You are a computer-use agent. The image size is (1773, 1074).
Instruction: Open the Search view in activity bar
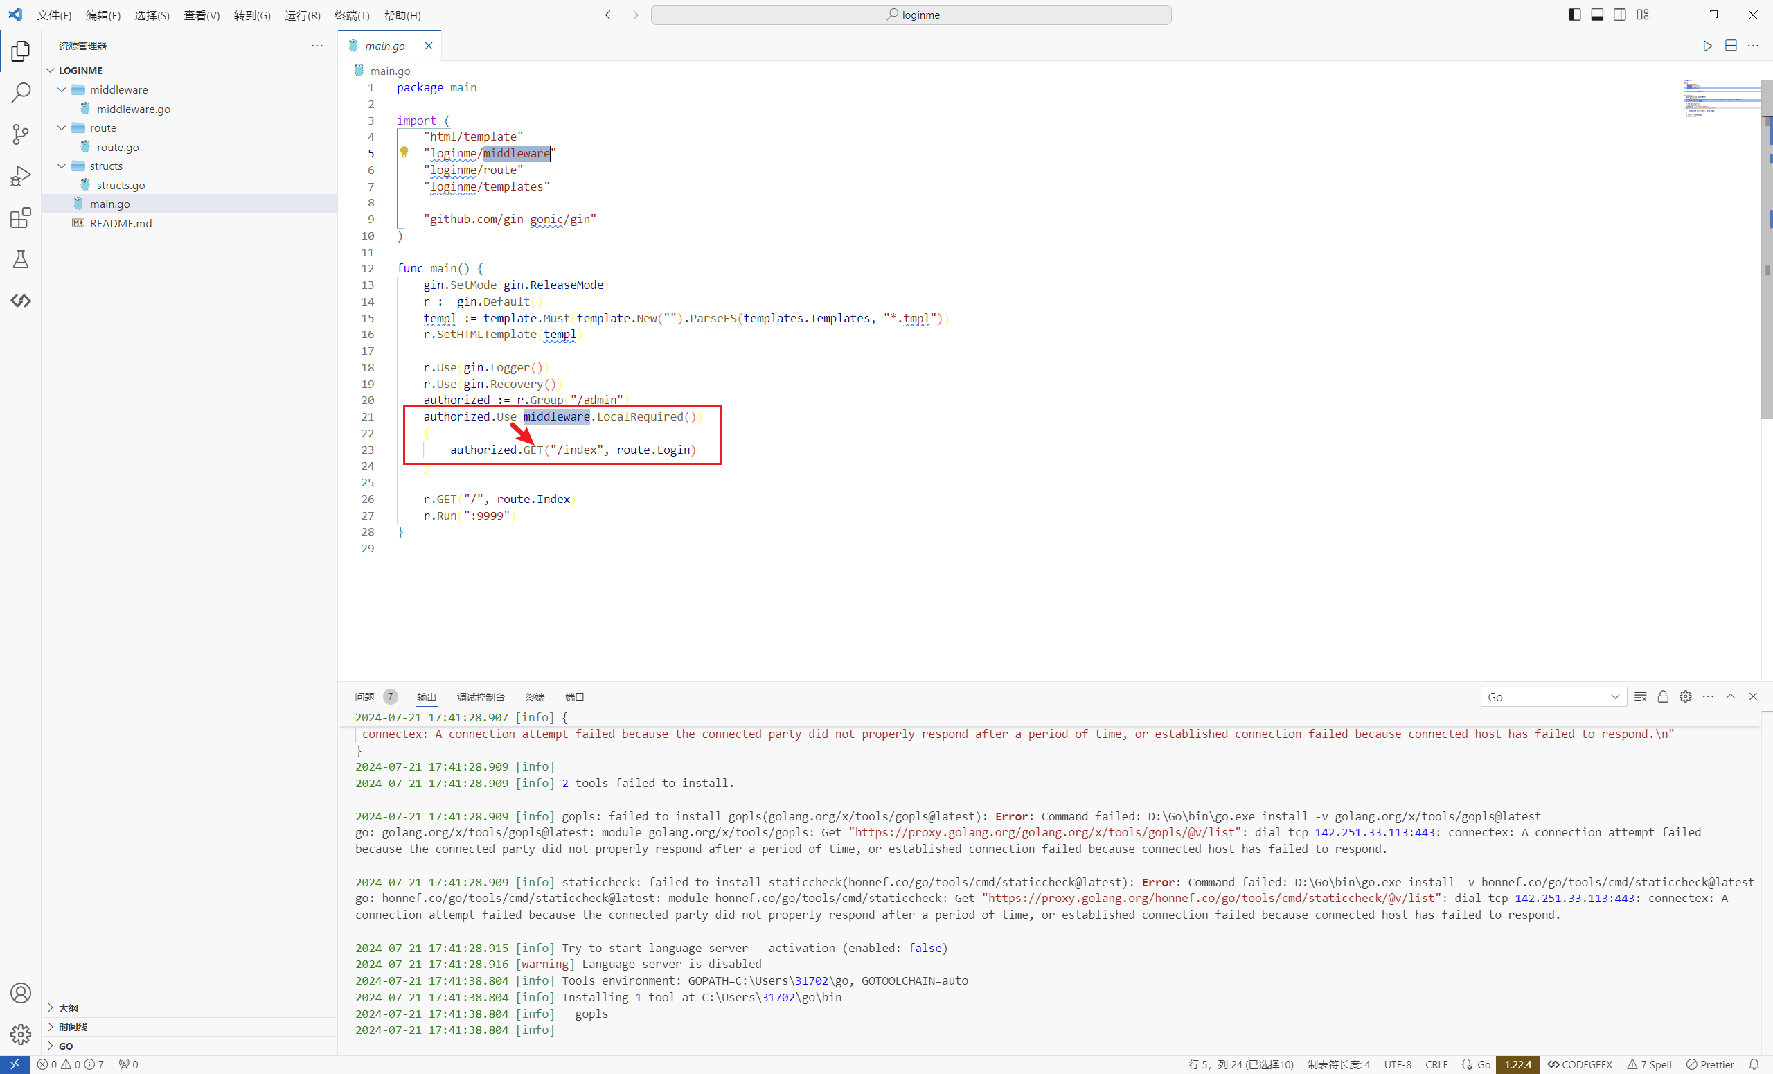pyautogui.click(x=21, y=93)
